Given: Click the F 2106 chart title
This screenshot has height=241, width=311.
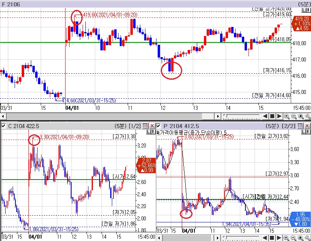Looking at the screenshot, I should (11, 4).
